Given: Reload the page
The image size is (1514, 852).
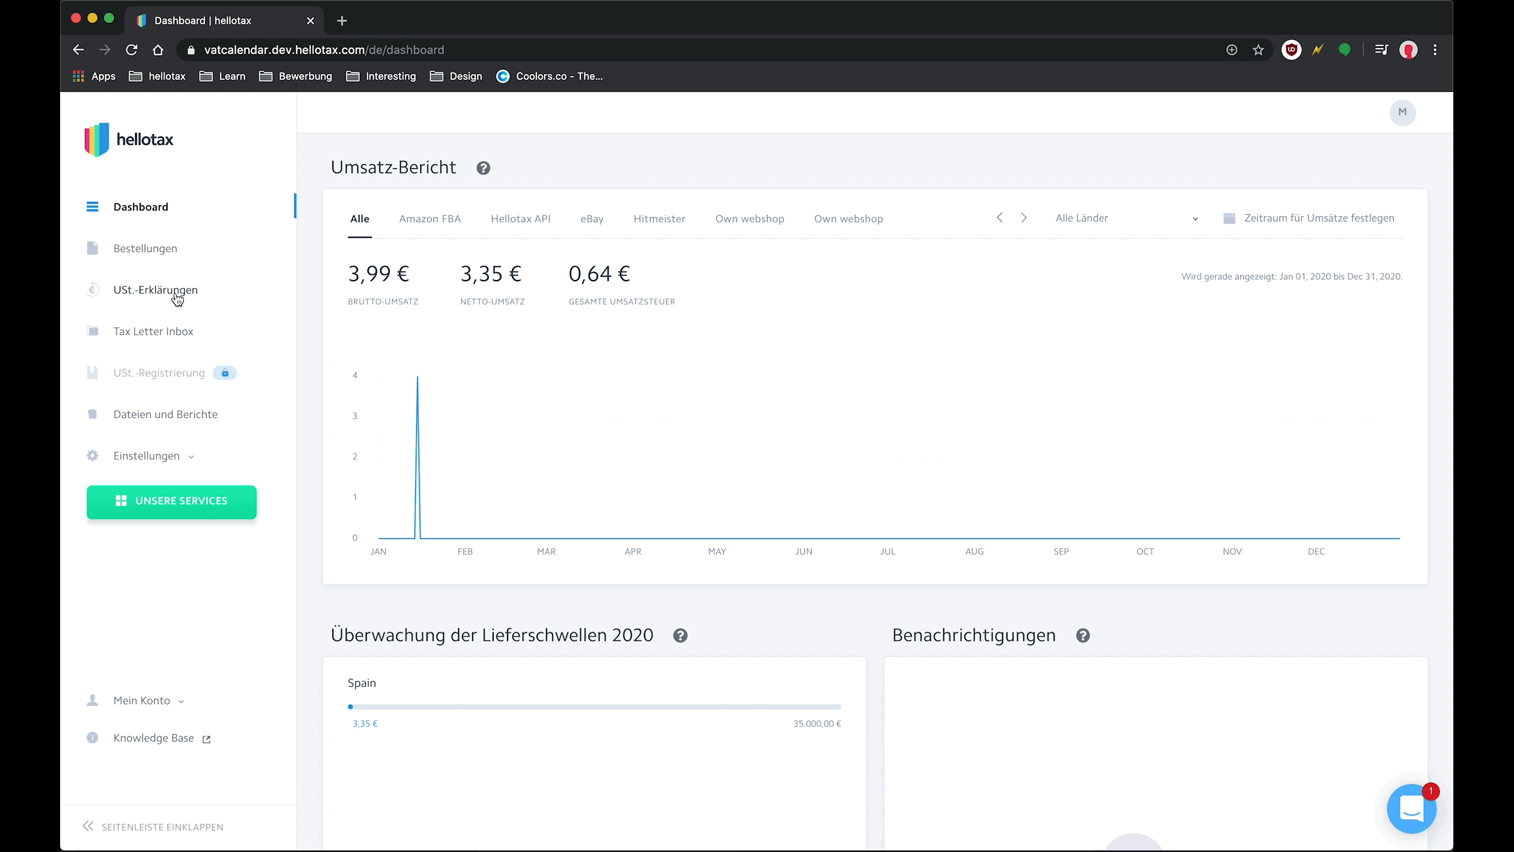Looking at the screenshot, I should click(131, 50).
